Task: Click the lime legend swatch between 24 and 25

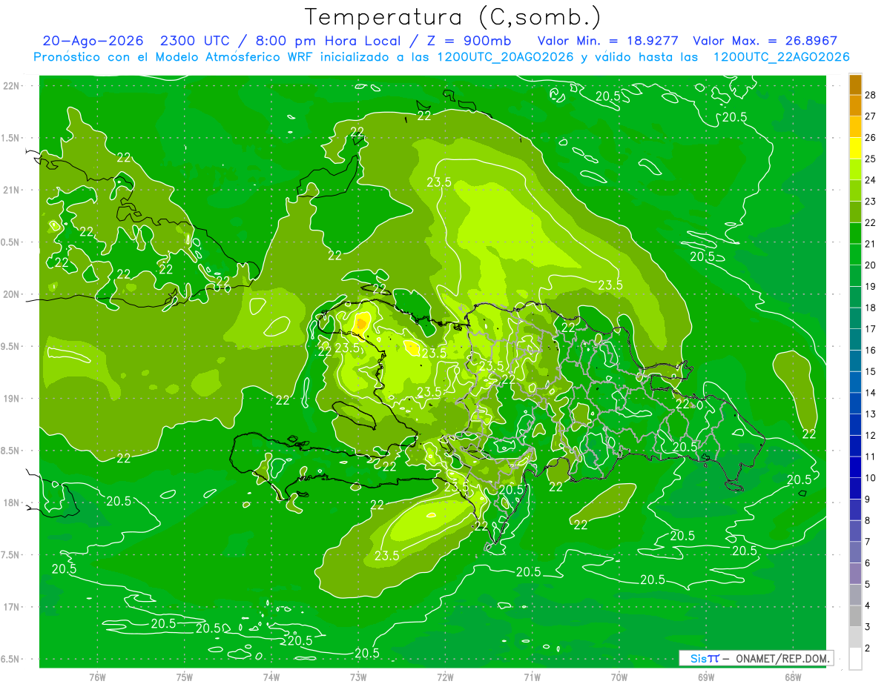Action: click(x=855, y=170)
